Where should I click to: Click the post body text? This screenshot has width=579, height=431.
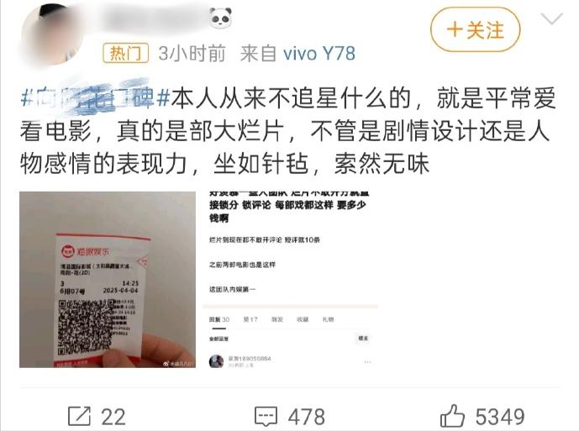(288, 131)
